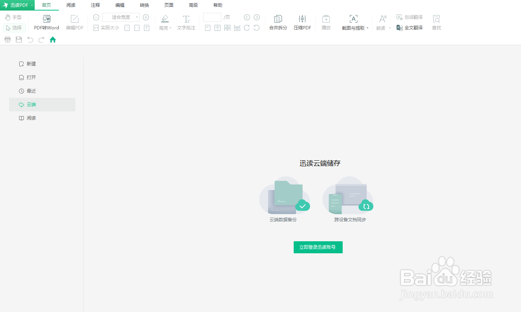
Task: Select sidebar 阅读 with book icon
Action: click(x=42, y=118)
